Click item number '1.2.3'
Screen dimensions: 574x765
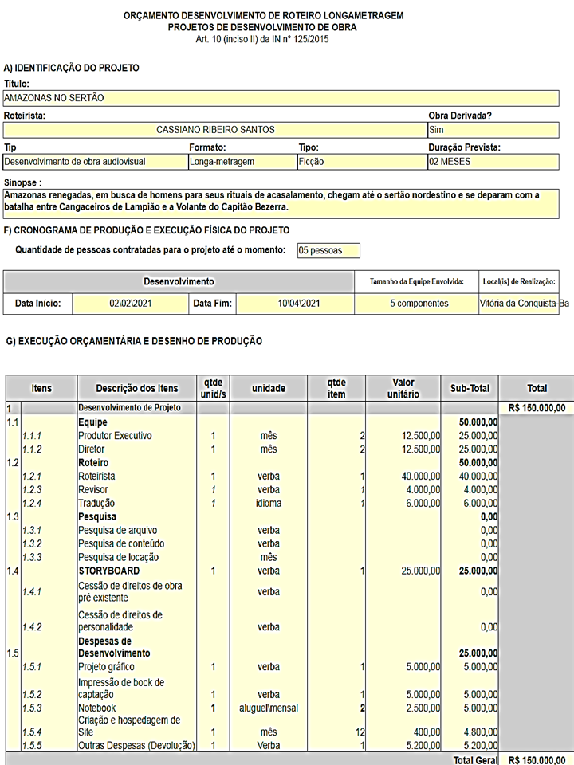32,490
